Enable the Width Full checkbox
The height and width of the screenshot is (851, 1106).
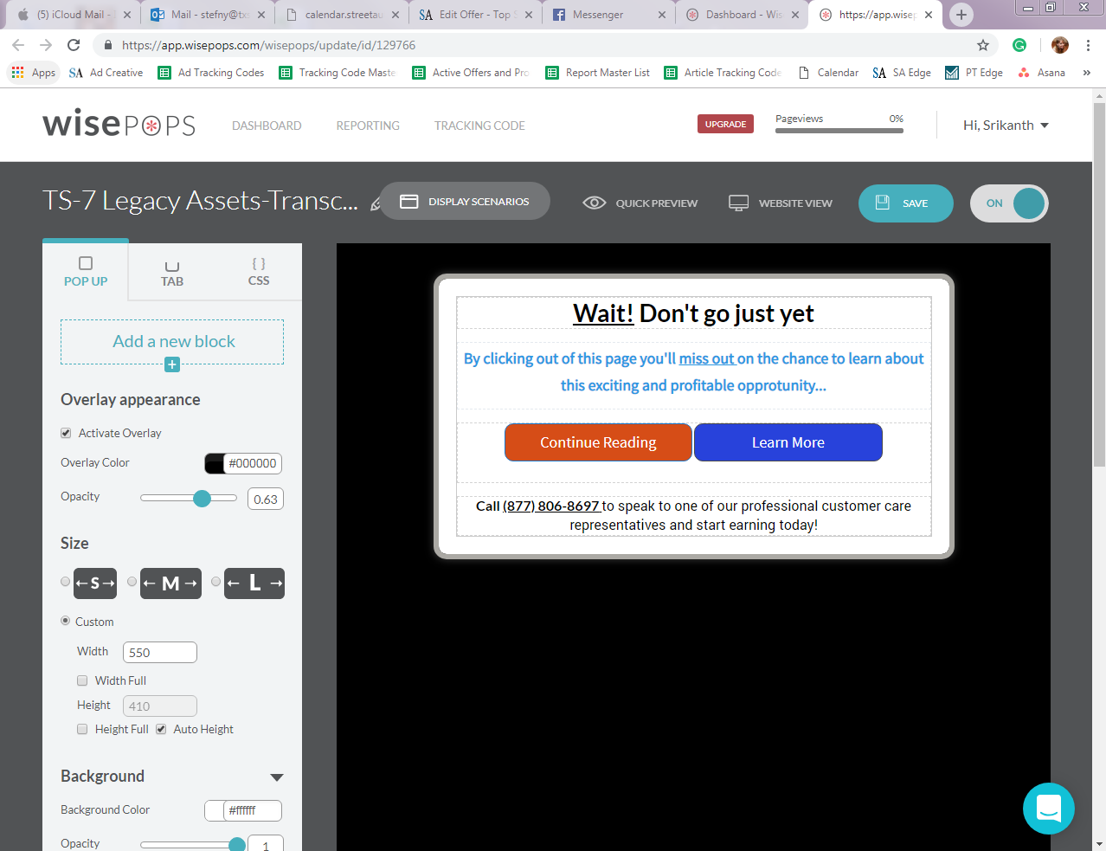82,680
